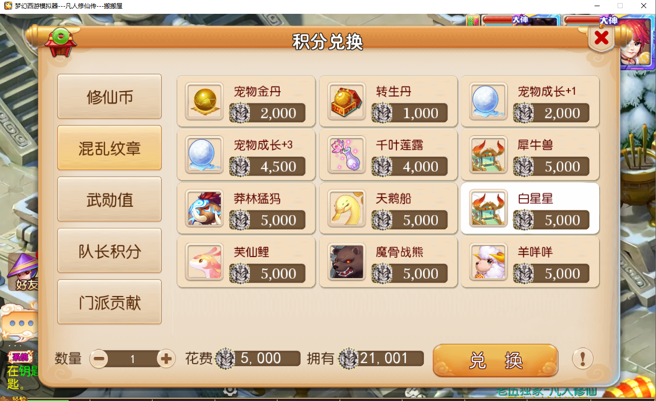Select the 转生丹 treasure chest item
Viewport: 656px width, 401px height.
(388, 101)
